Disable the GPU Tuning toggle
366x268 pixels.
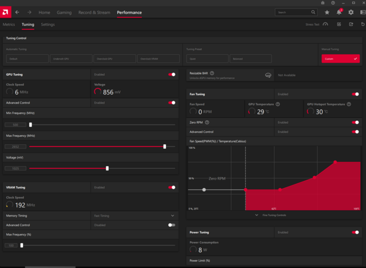[x=172, y=74]
